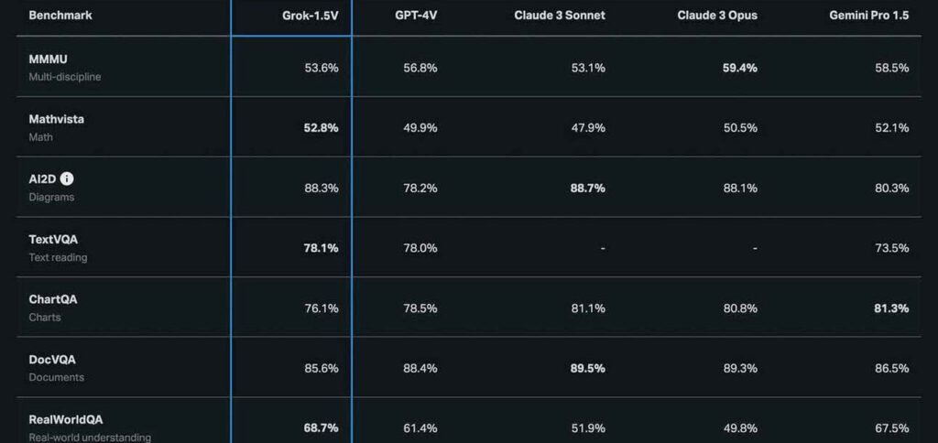Click the ChartQA benchmark name
This screenshot has width=938, height=443.
(52, 299)
